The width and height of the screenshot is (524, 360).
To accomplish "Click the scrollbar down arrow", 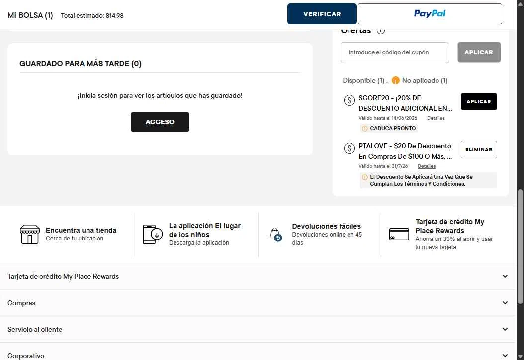I will [x=520, y=357].
